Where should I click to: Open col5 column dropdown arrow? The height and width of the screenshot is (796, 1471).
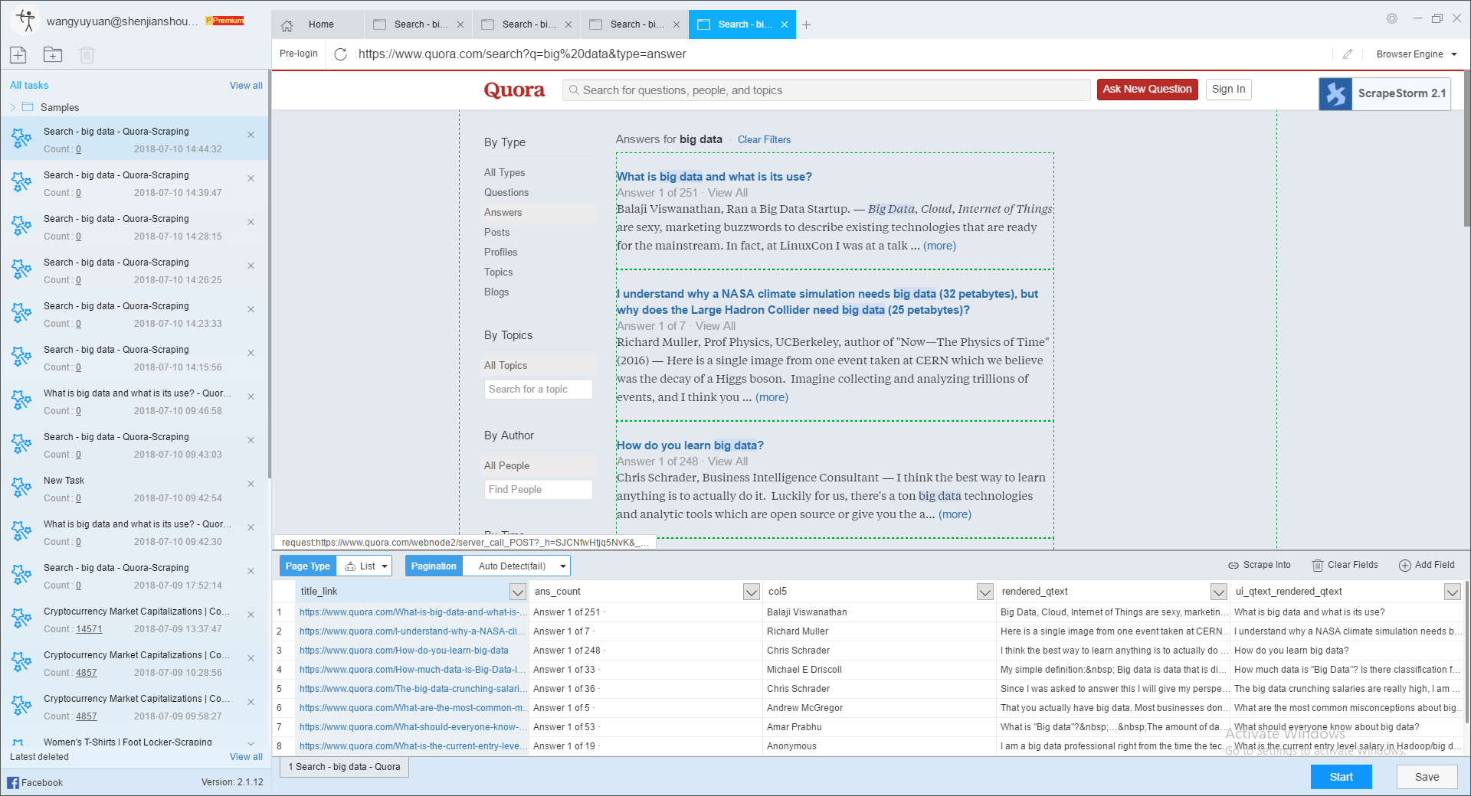point(985,592)
